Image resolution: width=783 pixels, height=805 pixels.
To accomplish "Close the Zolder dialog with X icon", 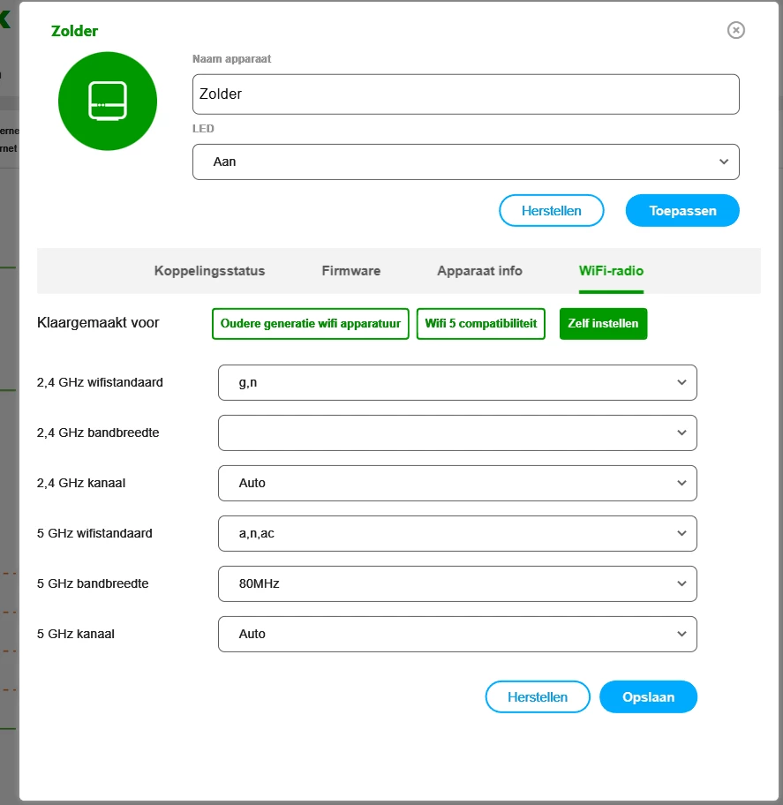I will 735,30.
